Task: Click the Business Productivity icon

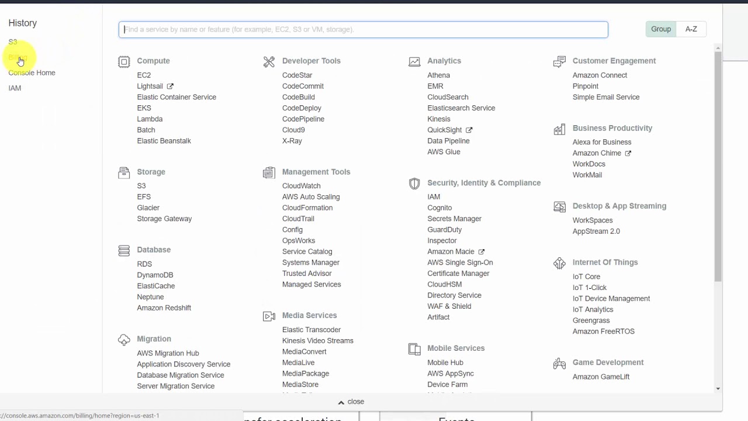Action: point(559,129)
